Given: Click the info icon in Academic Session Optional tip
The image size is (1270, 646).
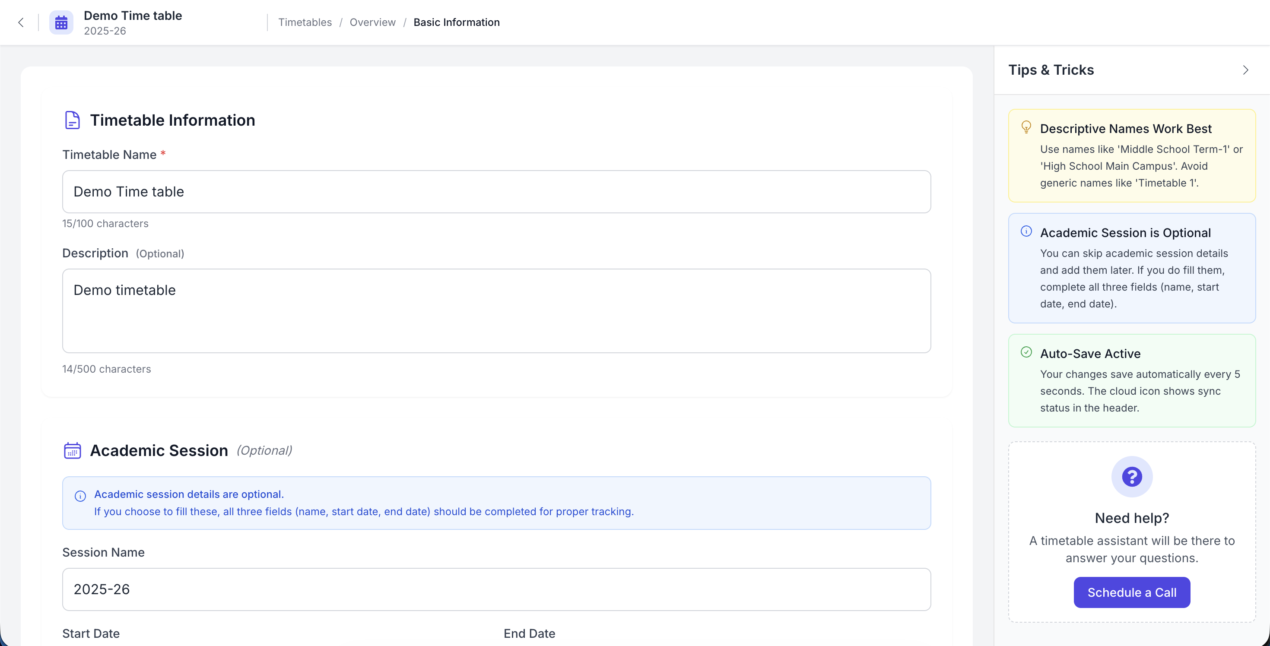Looking at the screenshot, I should point(1026,231).
